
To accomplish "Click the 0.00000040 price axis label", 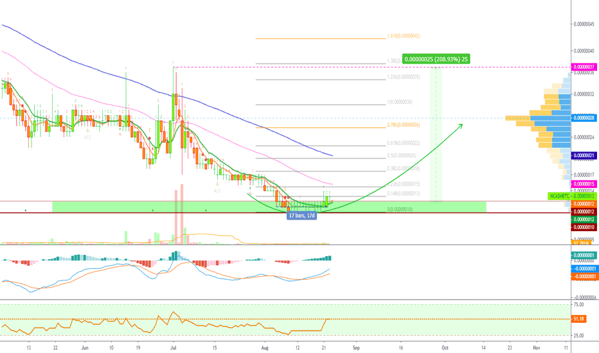I will click(x=584, y=51).
